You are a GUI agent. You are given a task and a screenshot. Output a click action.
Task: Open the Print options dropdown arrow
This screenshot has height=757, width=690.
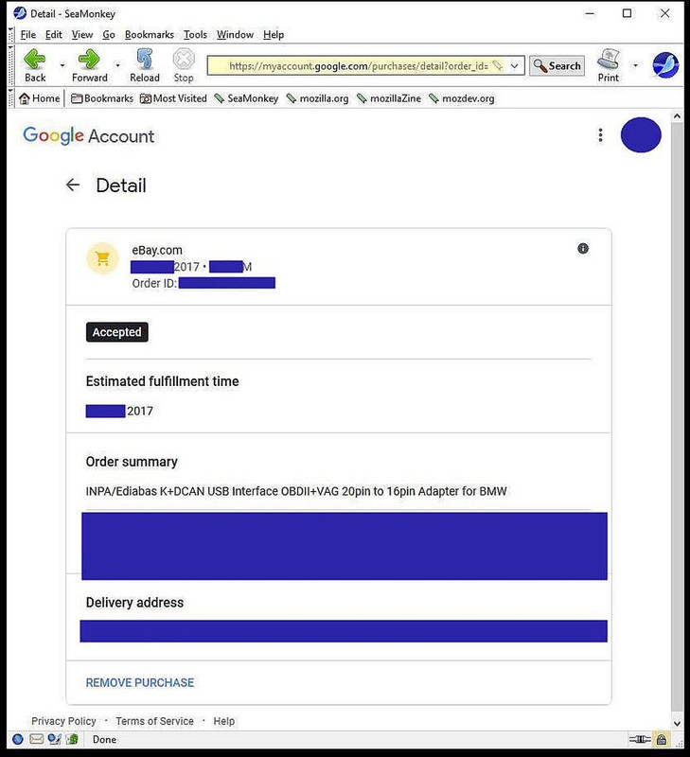[x=635, y=65]
